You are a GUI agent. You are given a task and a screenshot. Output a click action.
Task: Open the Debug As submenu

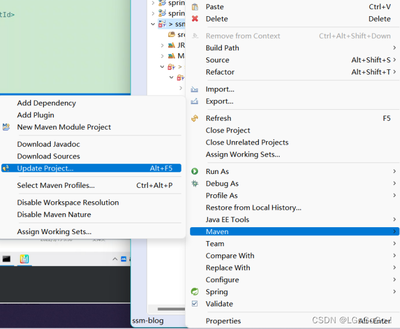(x=295, y=183)
